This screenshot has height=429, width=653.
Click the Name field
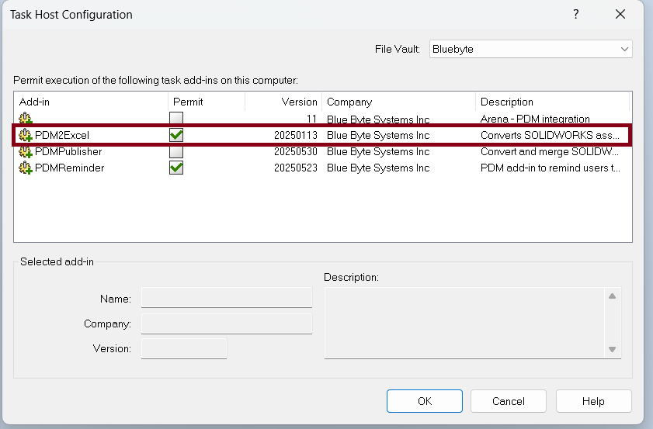point(227,298)
